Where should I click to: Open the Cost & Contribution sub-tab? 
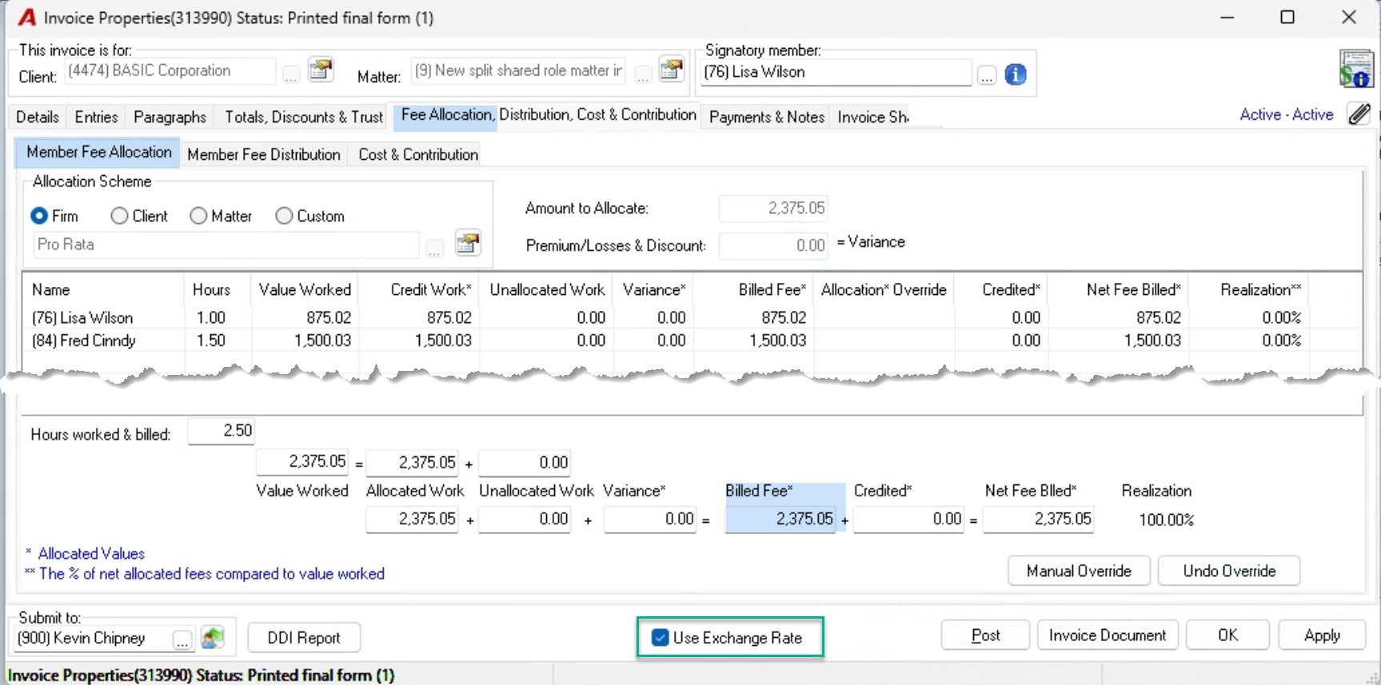(x=418, y=154)
